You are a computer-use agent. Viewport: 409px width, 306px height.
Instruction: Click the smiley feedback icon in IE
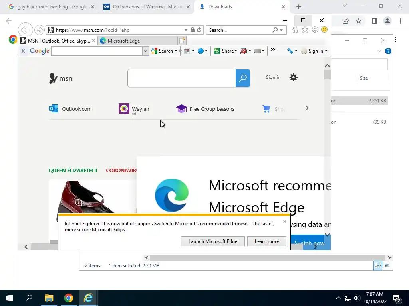tap(324, 29)
